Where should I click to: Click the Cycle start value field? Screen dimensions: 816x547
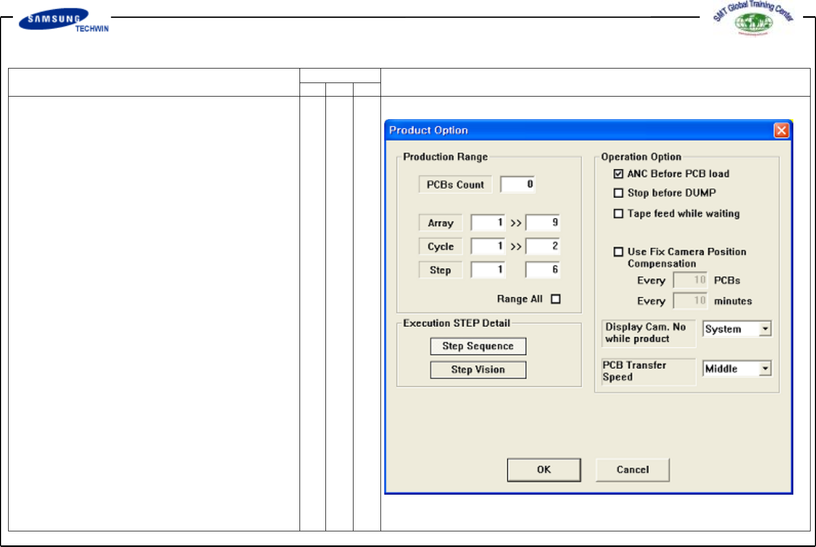pos(488,247)
